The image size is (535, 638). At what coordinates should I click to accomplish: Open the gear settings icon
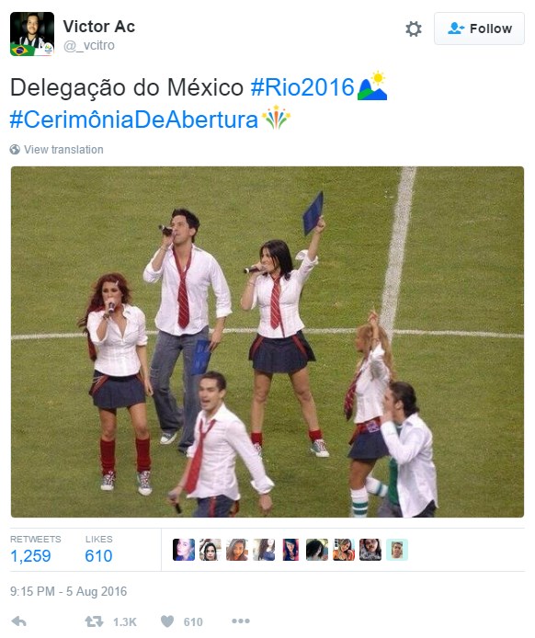point(414,28)
